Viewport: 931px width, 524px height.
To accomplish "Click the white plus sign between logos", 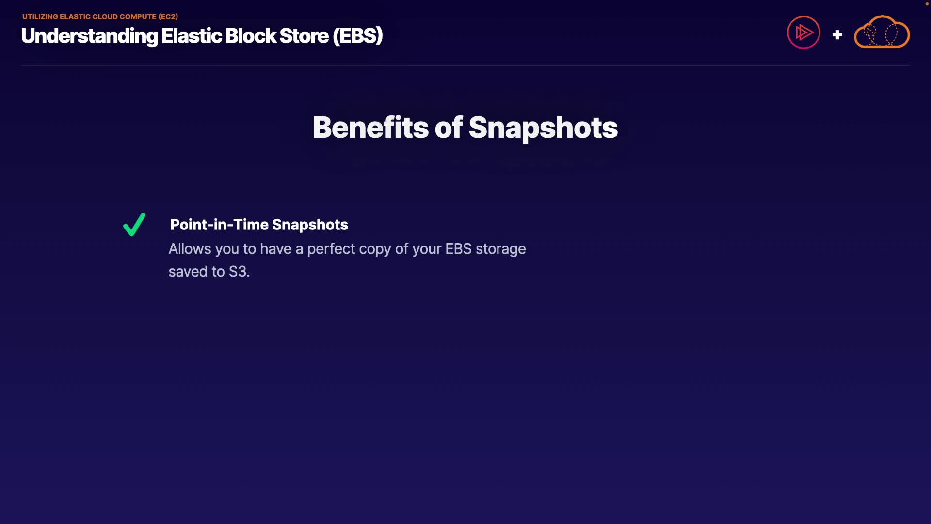I will click(837, 35).
